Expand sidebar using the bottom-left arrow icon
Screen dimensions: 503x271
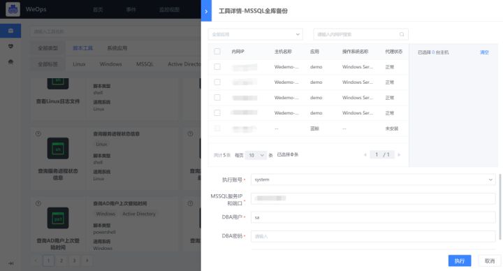pos(10,263)
